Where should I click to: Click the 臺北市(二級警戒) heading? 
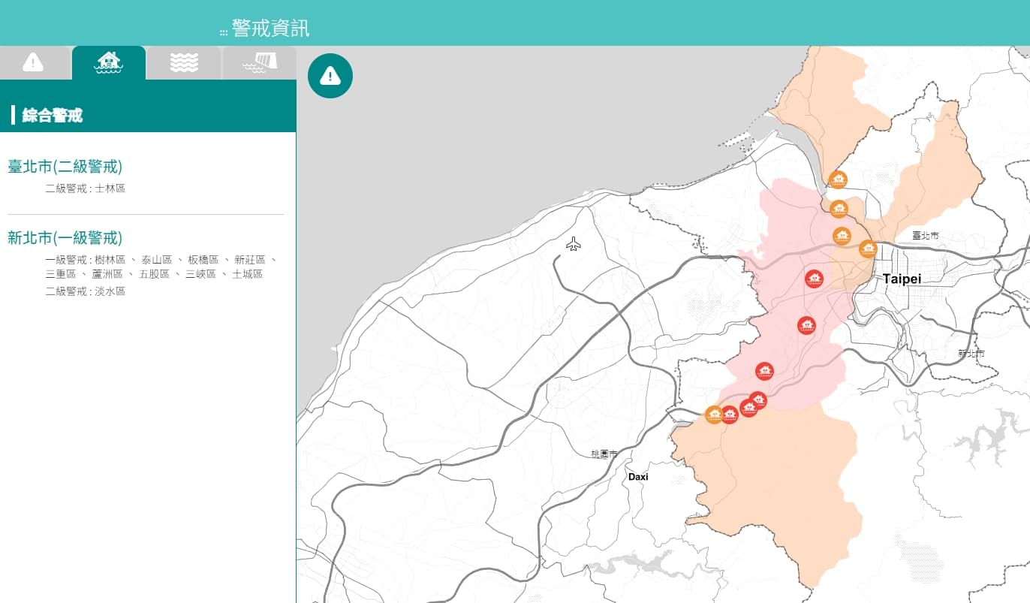click(65, 167)
